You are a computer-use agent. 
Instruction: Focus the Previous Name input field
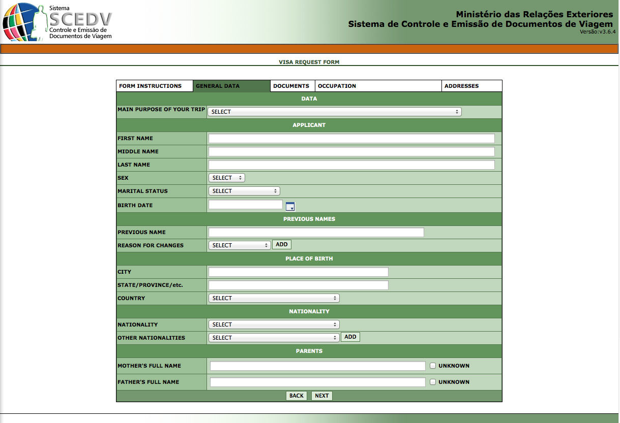(x=316, y=232)
